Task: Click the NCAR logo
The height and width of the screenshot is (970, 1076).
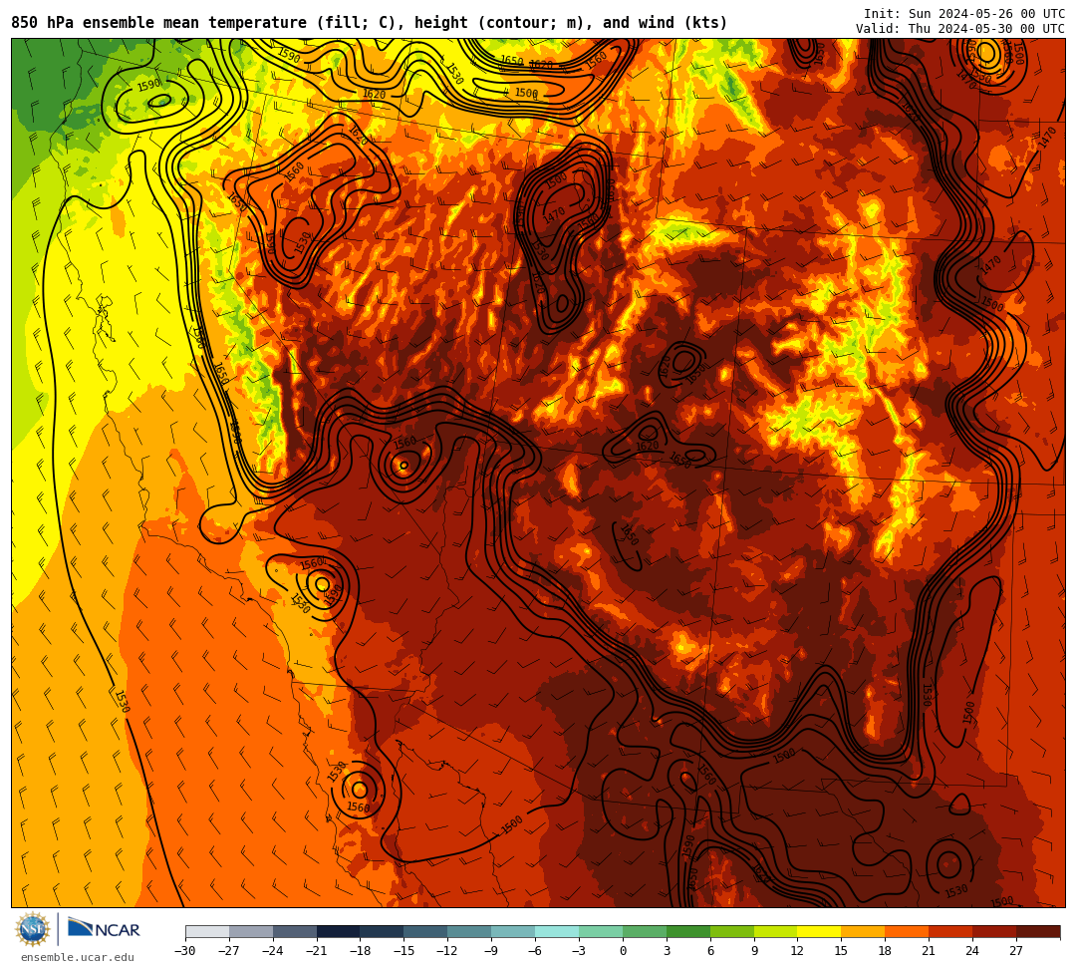Action: tap(104, 929)
